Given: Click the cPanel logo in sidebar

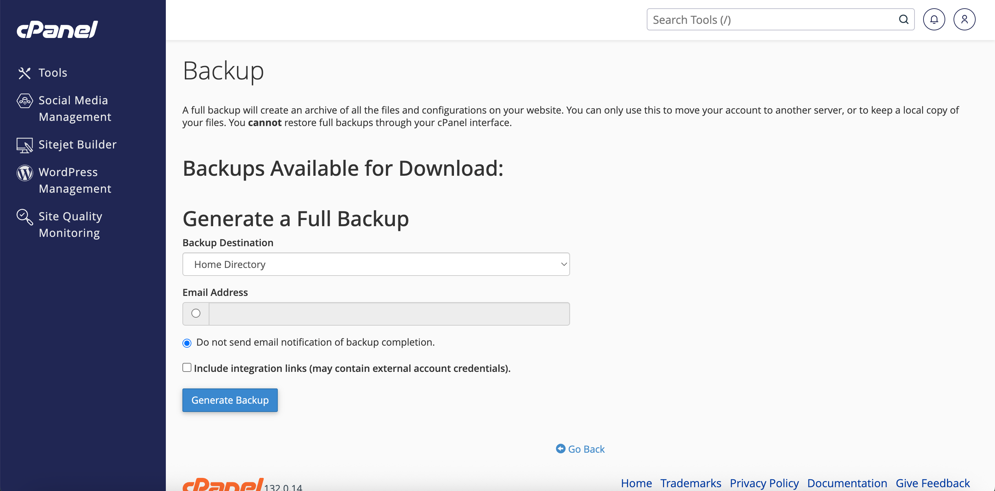Looking at the screenshot, I should 57,29.
